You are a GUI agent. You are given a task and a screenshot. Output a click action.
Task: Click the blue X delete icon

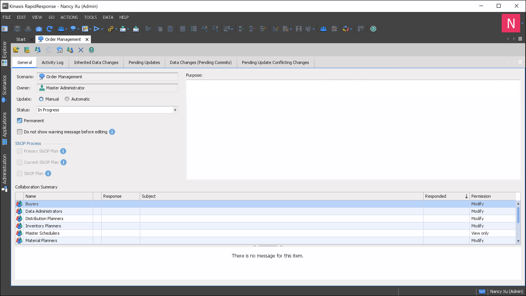[81, 50]
